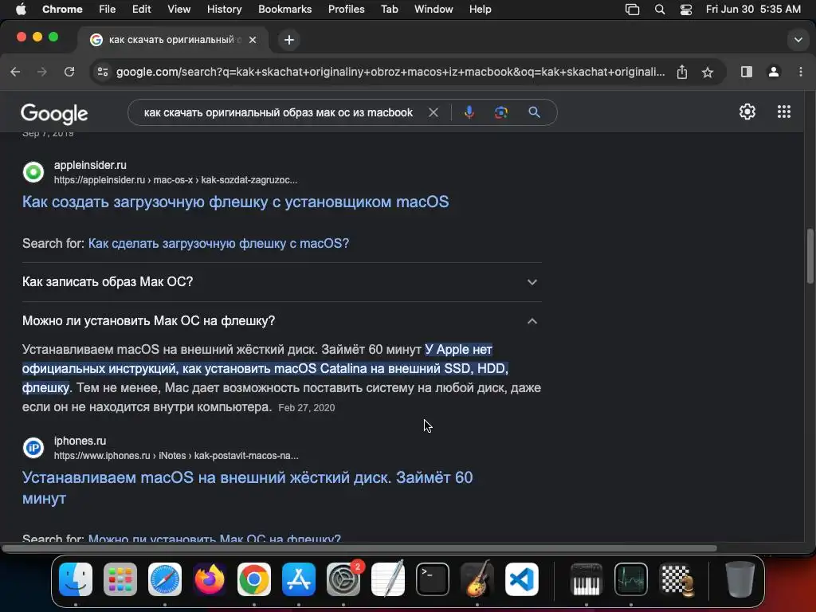Launch Safari from the Dock
The width and height of the screenshot is (816, 612).
165,579
